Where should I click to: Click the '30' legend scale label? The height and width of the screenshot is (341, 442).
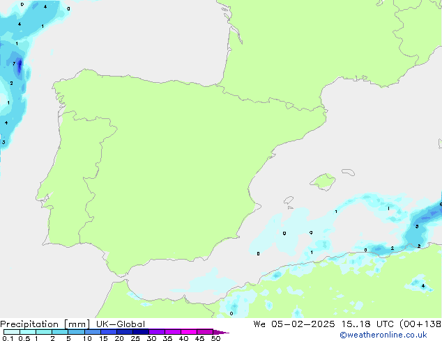coord(151,338)
